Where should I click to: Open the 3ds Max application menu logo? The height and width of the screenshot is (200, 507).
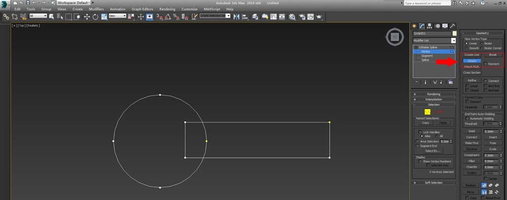click(5, 5)
